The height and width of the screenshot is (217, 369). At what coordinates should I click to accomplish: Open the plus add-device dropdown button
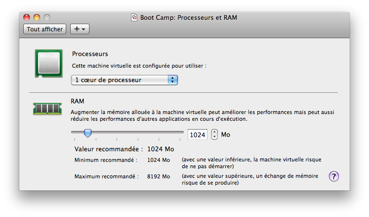pyautogui.click(x=80, y=29)
